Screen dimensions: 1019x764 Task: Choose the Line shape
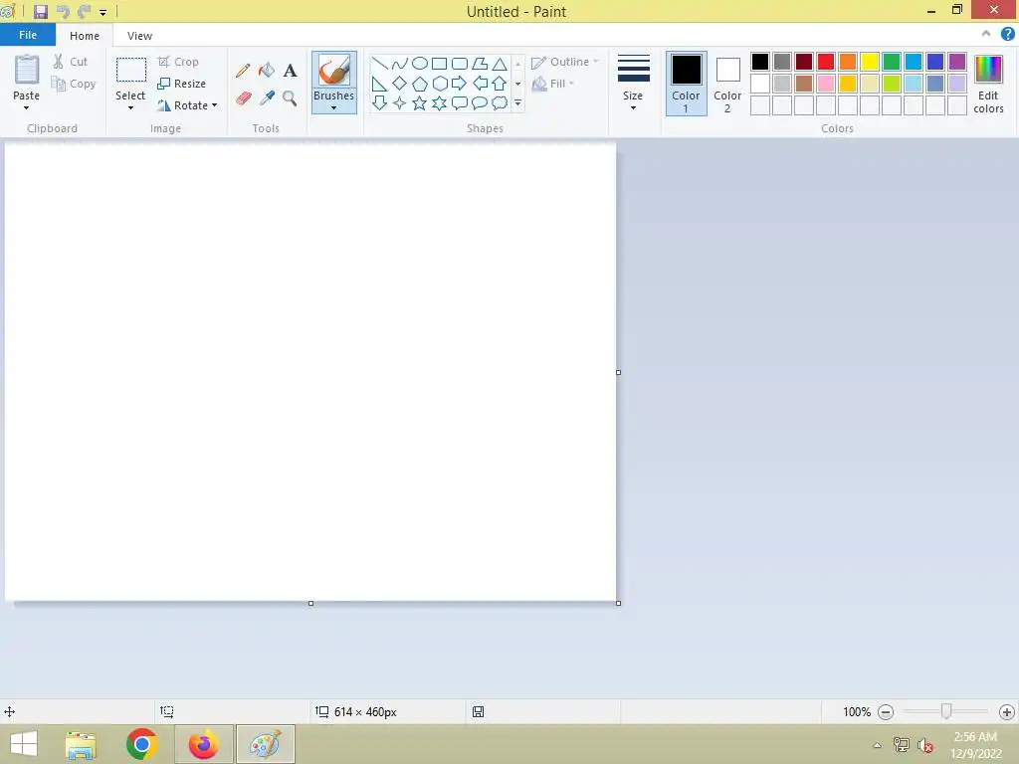pyautogui.click(x=379, y=63)
